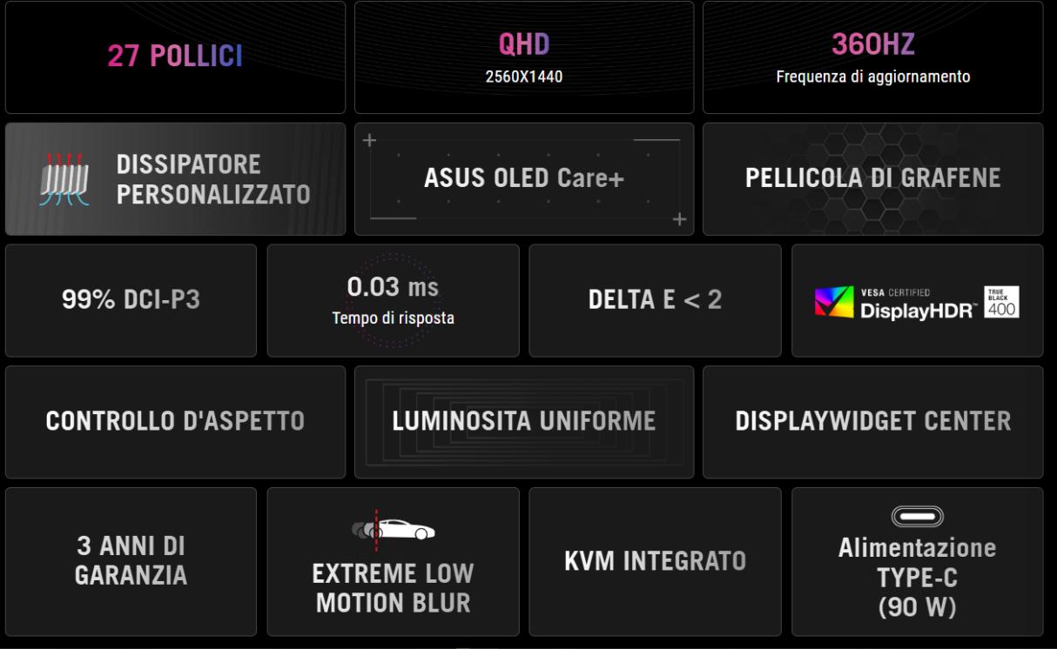Open the 0.03 ms response time tile
Image resolution: width=1057 pixels, height=649 pixels.
pyautogui.click(x=393, y=300)
